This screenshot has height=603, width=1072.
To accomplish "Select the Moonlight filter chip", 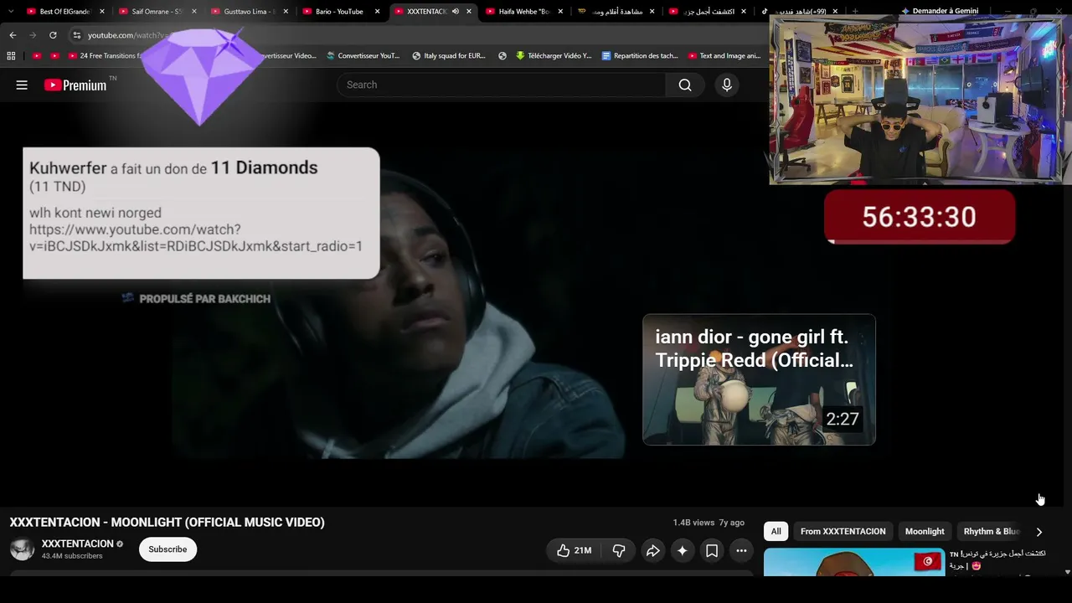I will click(x=925, y=532).
